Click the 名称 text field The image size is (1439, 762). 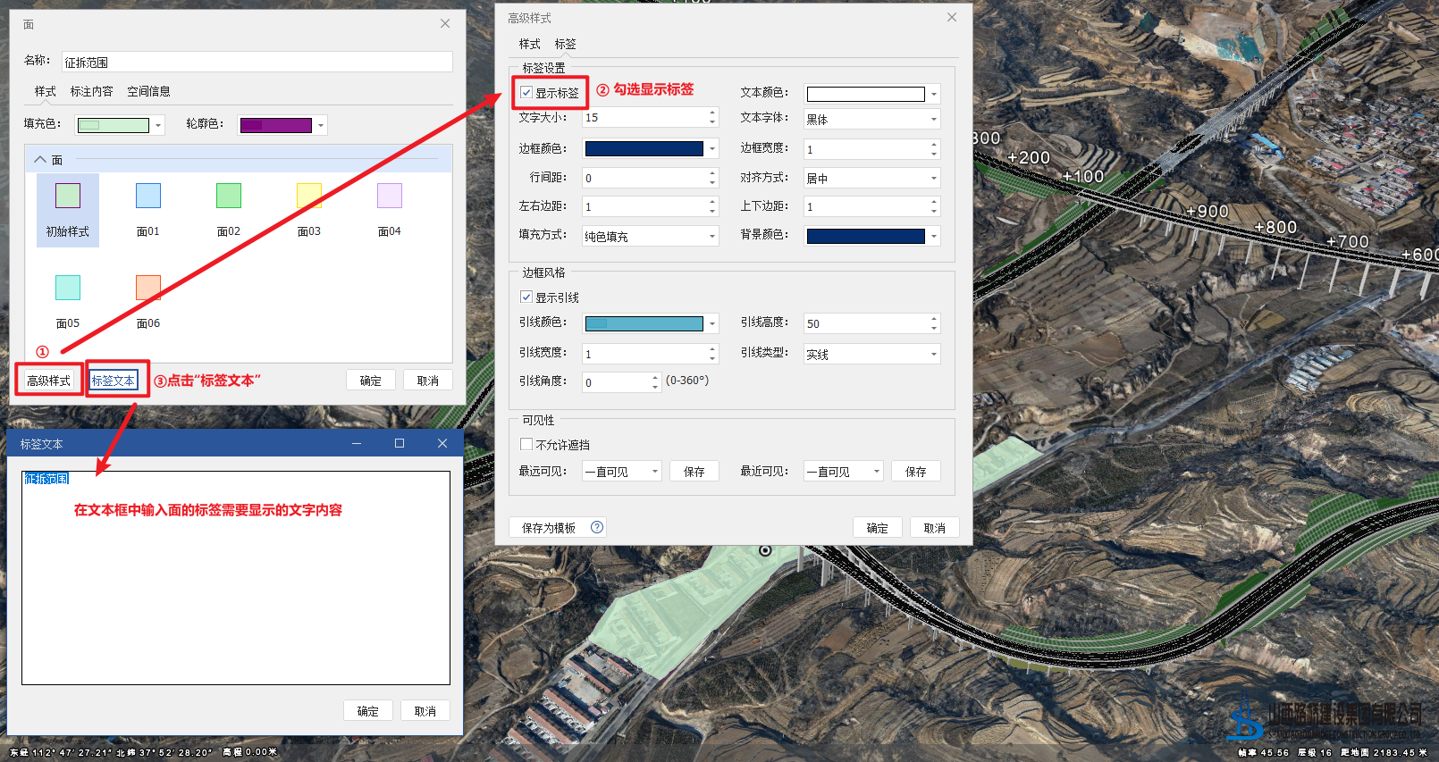point(257,62)
